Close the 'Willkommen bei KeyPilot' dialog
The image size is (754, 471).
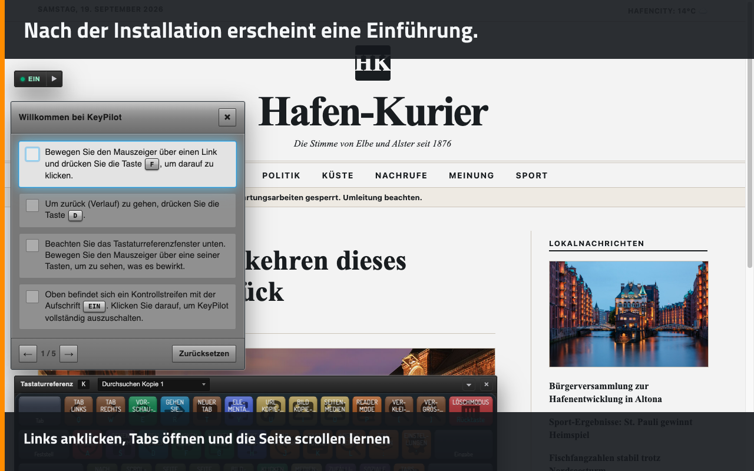pyautogui.click(x=227, y=117)
